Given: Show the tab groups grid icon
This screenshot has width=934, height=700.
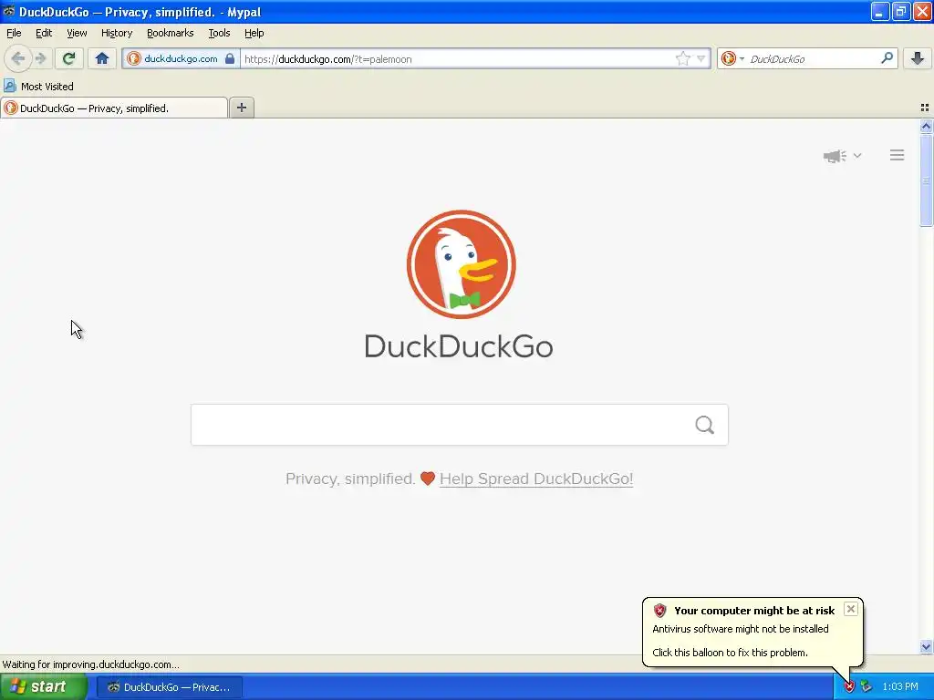Looking at the screenshot, I should click(925, 108).
